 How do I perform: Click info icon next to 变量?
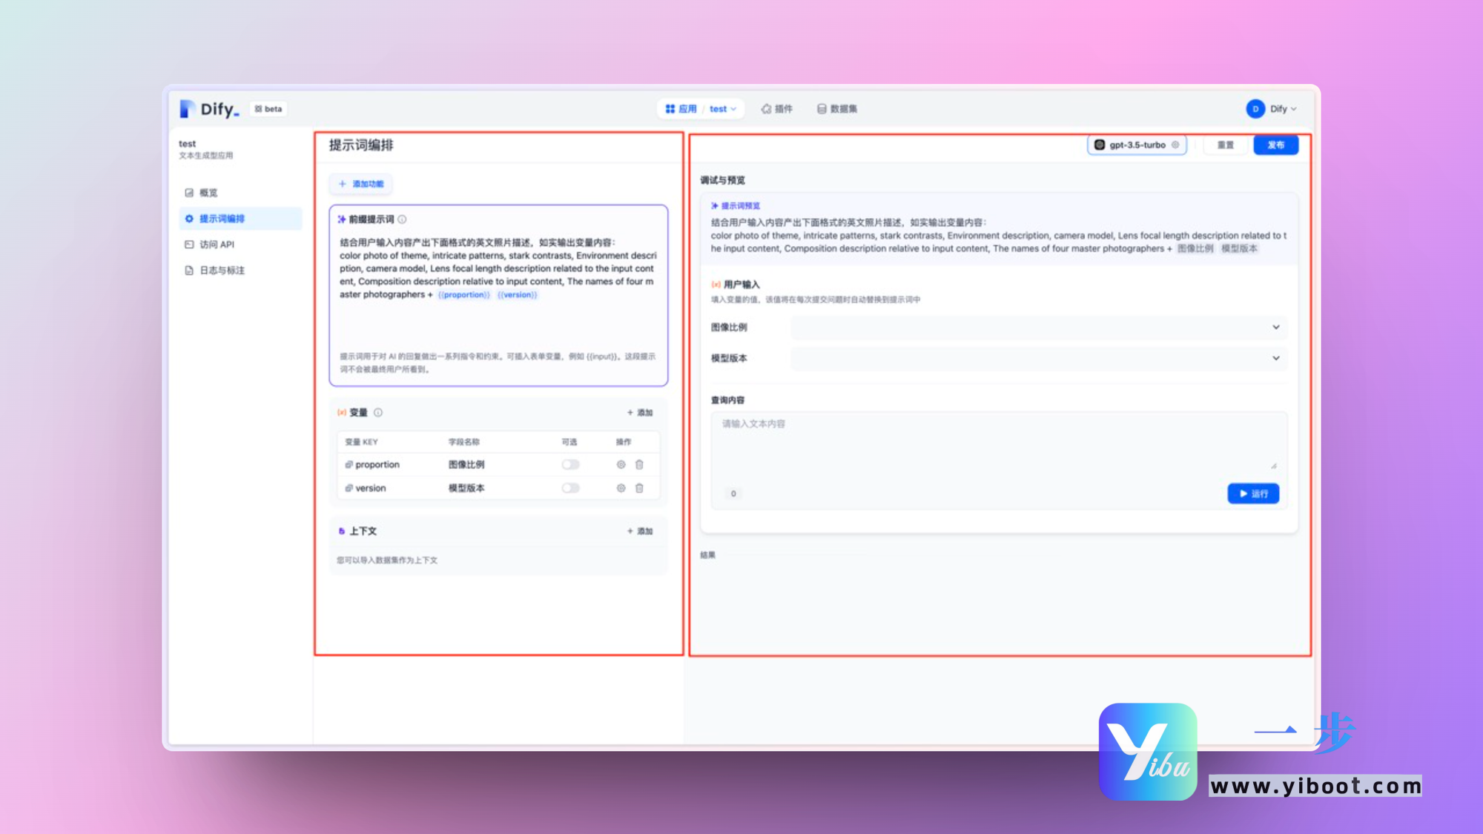tap(378, 413)
